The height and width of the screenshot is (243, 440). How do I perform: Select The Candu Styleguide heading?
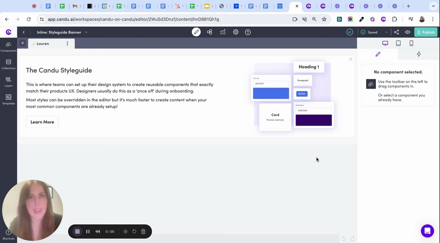click(x=59, y=70)
